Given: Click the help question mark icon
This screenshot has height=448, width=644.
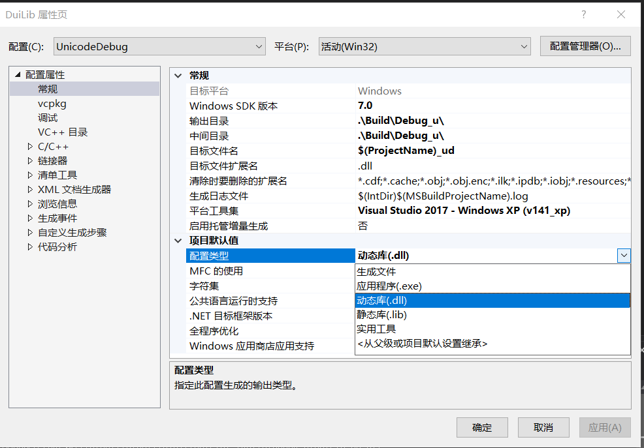Looking at the screenshot, I should point(583,14).
